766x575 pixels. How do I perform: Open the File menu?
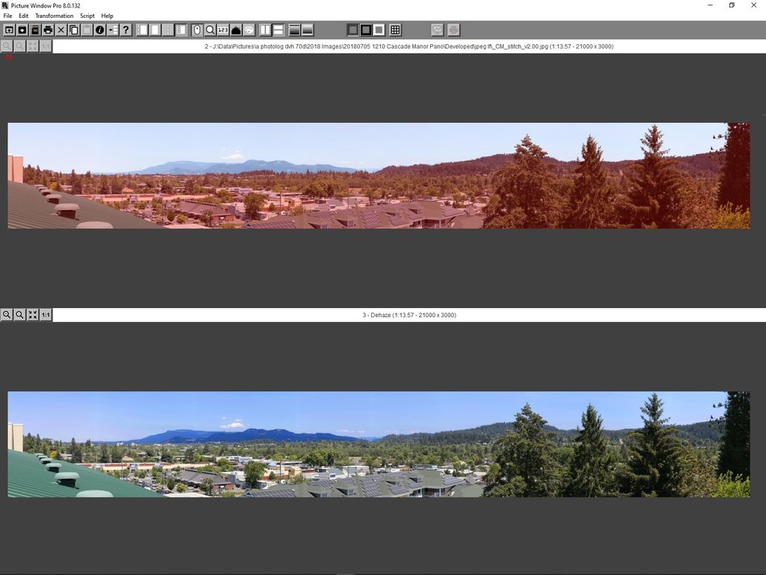coord(7,16)
